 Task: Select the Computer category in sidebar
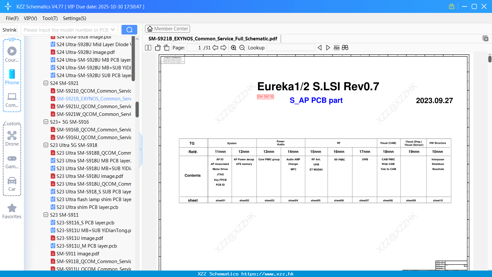pyautogui.click(x=12, y=100)
